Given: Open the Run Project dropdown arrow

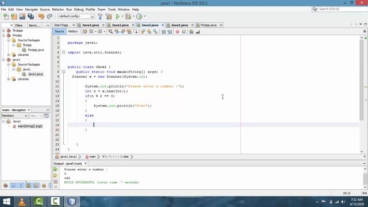Looking at the screenshot, I should tap(122, 17).
